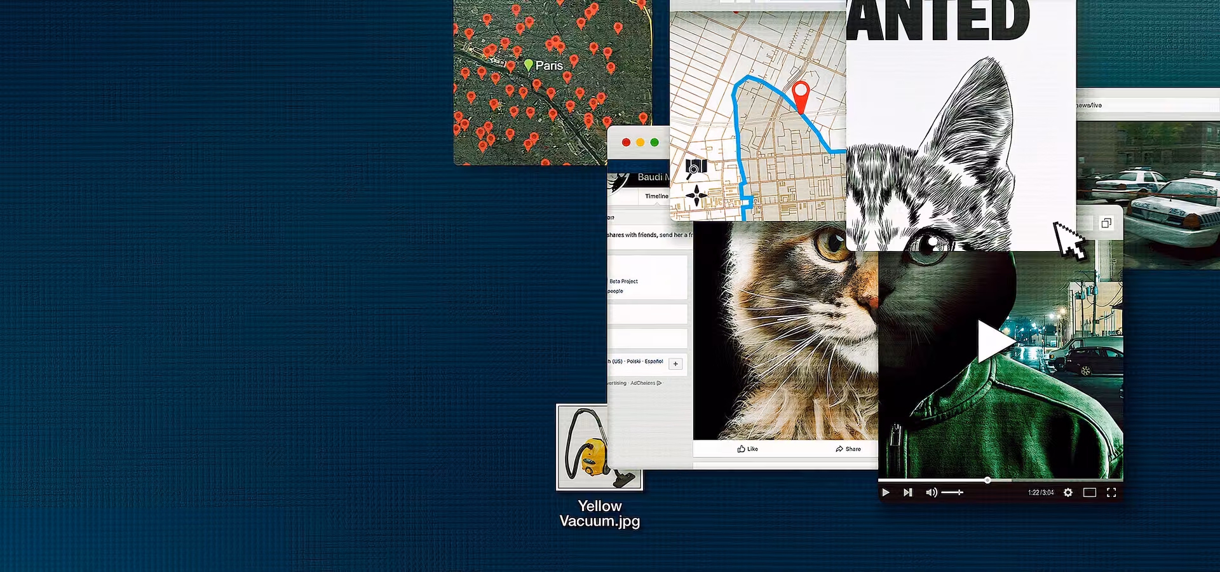1220x572 pixels.
Task: Share the cat photo post
Action: tap(848, 449)
